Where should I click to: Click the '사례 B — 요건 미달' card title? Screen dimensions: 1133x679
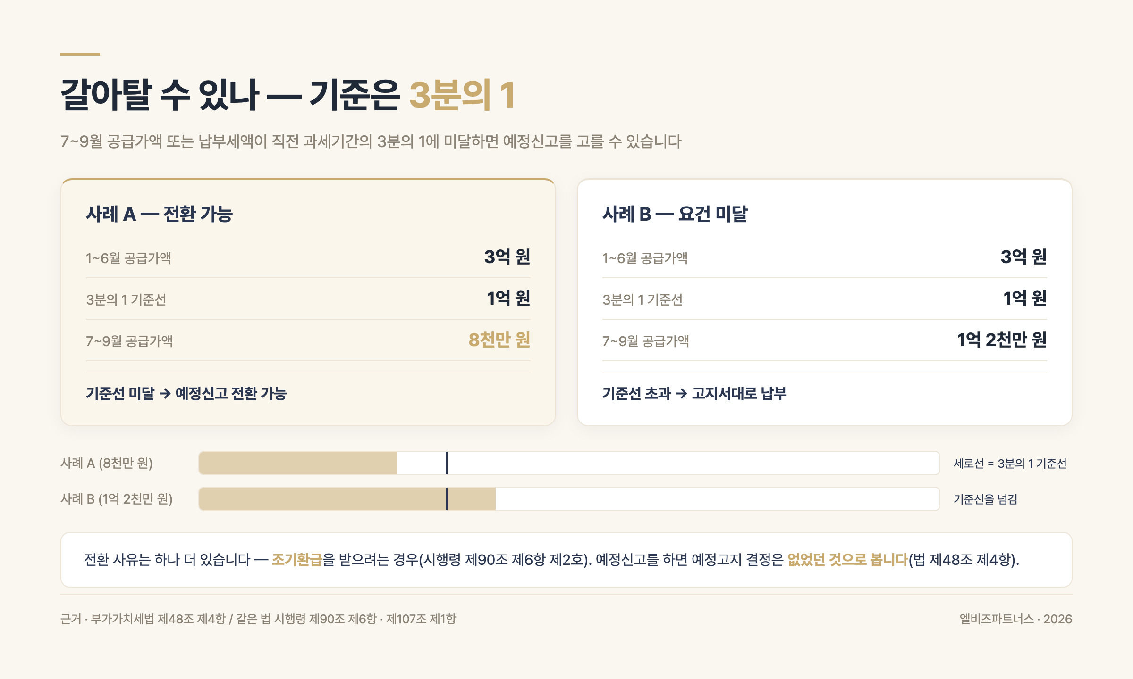(x=675, y=214)
